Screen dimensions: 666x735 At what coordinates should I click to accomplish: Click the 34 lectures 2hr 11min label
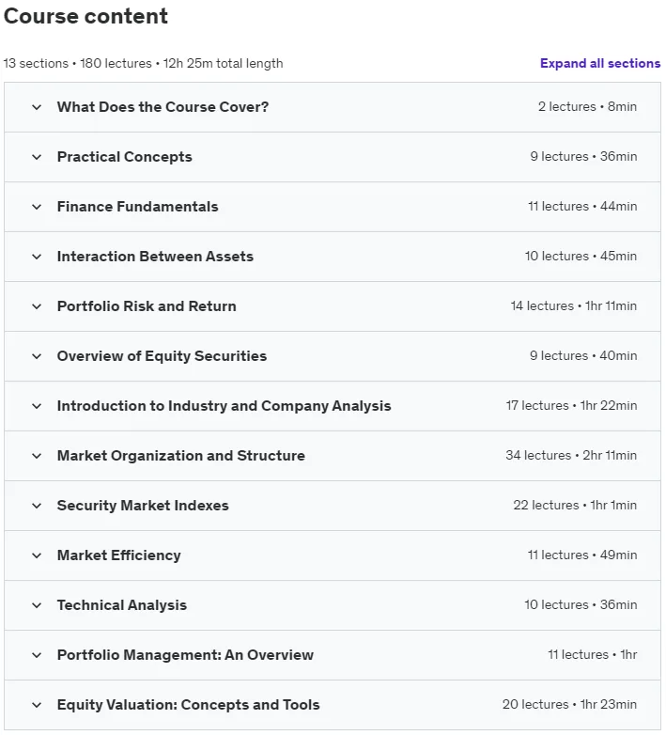[x=571, y=455]
